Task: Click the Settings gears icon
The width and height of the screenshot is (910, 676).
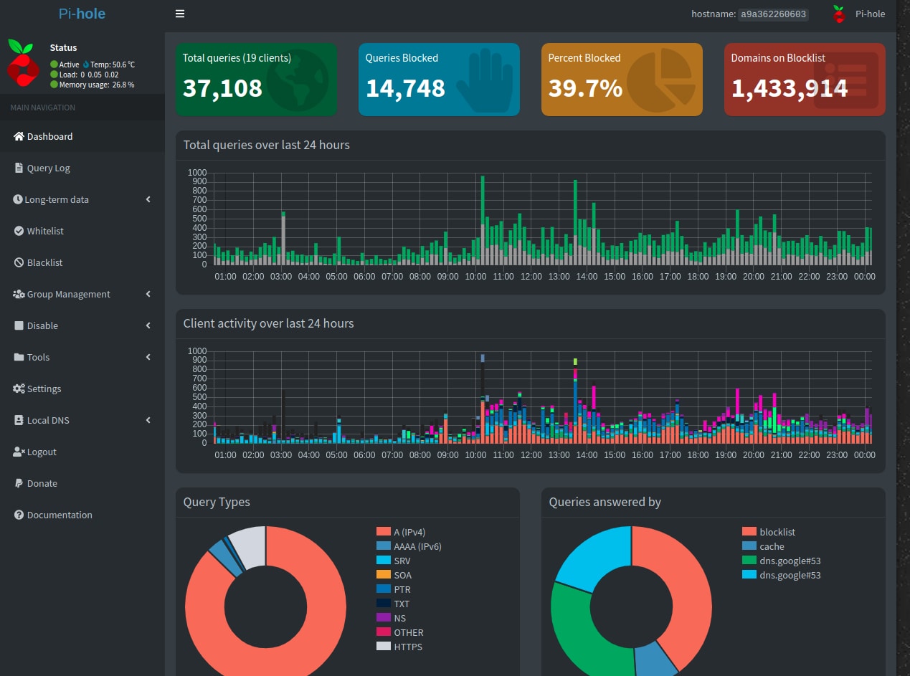Action: coord(19,389)
